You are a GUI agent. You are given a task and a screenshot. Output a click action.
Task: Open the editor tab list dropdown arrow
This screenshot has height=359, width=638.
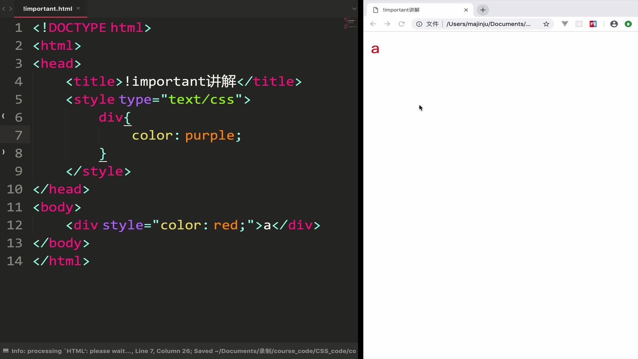coord(354,9)
